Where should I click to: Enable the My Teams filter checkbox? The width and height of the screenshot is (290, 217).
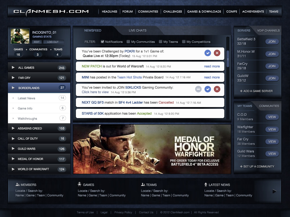pyautogui.click(x=161, y=42)
